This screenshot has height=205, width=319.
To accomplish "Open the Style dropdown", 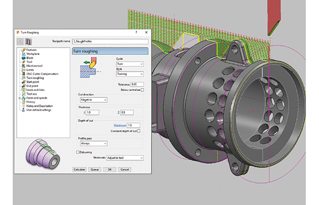I will tap(130, 74).
